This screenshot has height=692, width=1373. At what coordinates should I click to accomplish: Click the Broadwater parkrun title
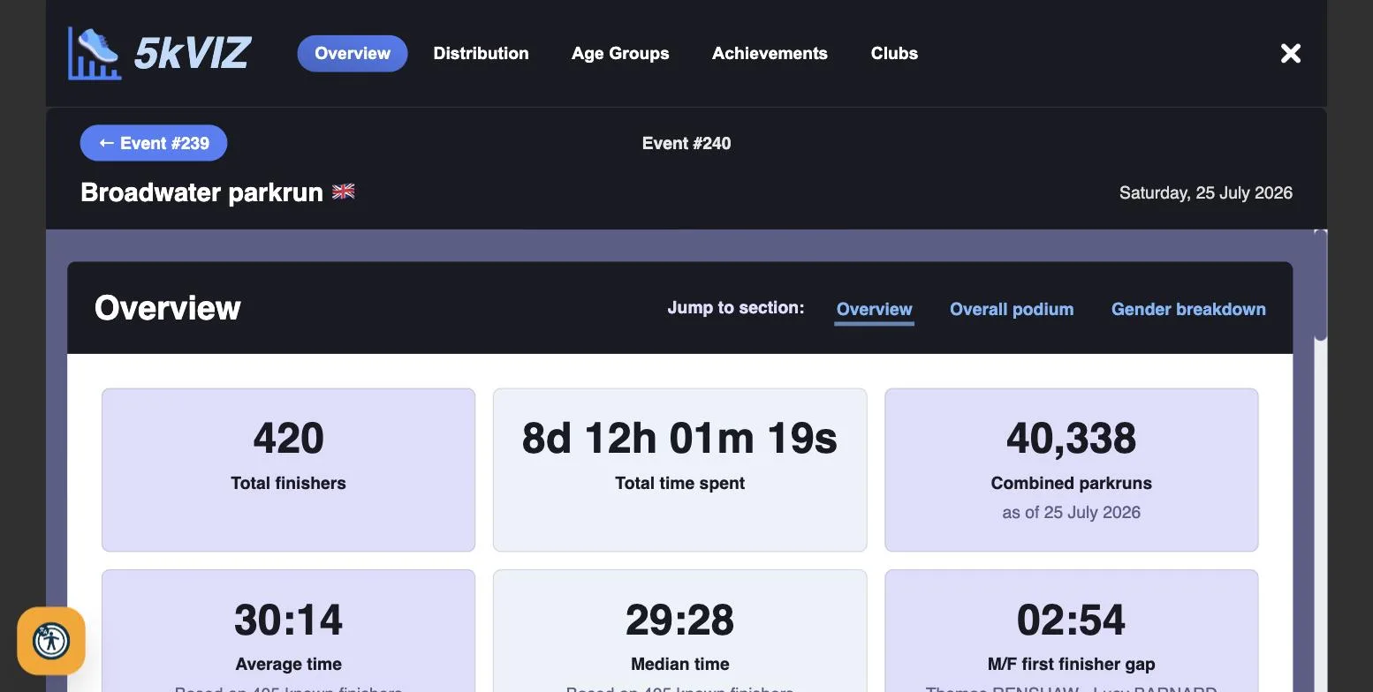201,192
